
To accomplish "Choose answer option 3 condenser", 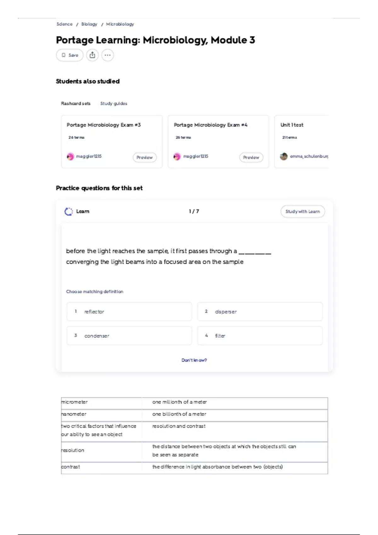I will tap(129, 336).
